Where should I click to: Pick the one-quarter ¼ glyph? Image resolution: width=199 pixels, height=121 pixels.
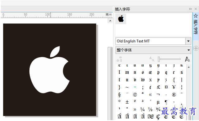pyautogui.click(x=143, y=109)
